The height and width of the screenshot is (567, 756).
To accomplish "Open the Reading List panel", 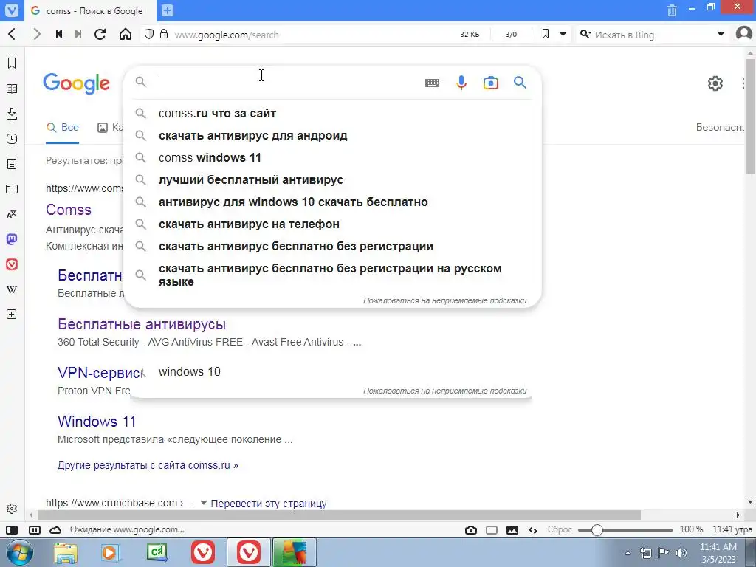I will (x=12, y=89).
